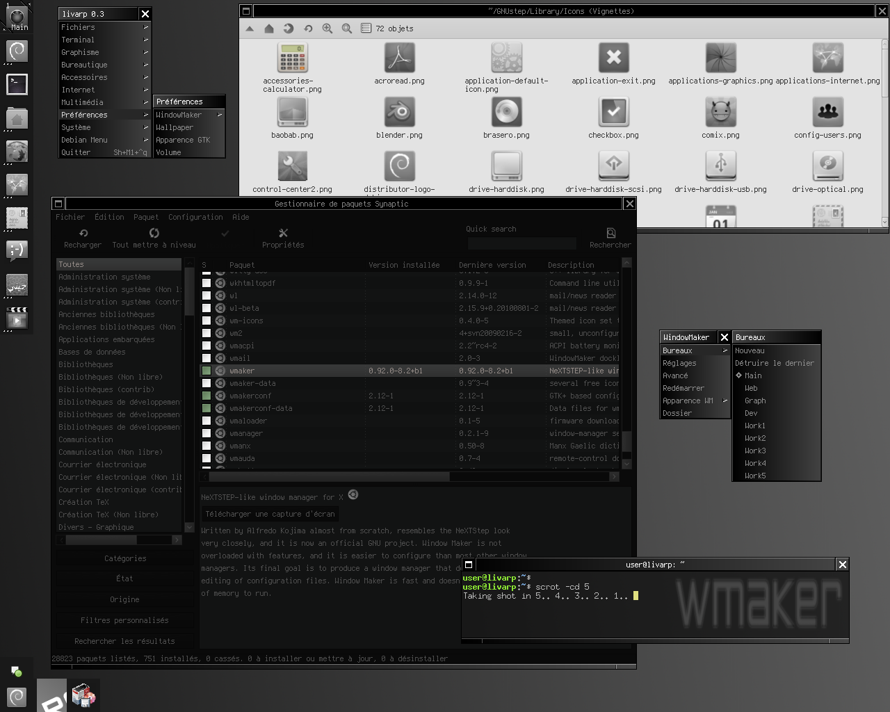
Task: Select the blender.png icon
Action: (x=400, y=112)
